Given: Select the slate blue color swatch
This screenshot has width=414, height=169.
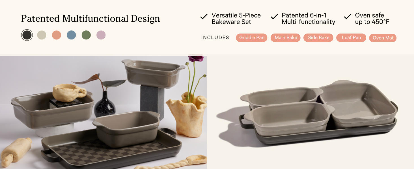Looking at the screenshot, I should coord(71,35).
